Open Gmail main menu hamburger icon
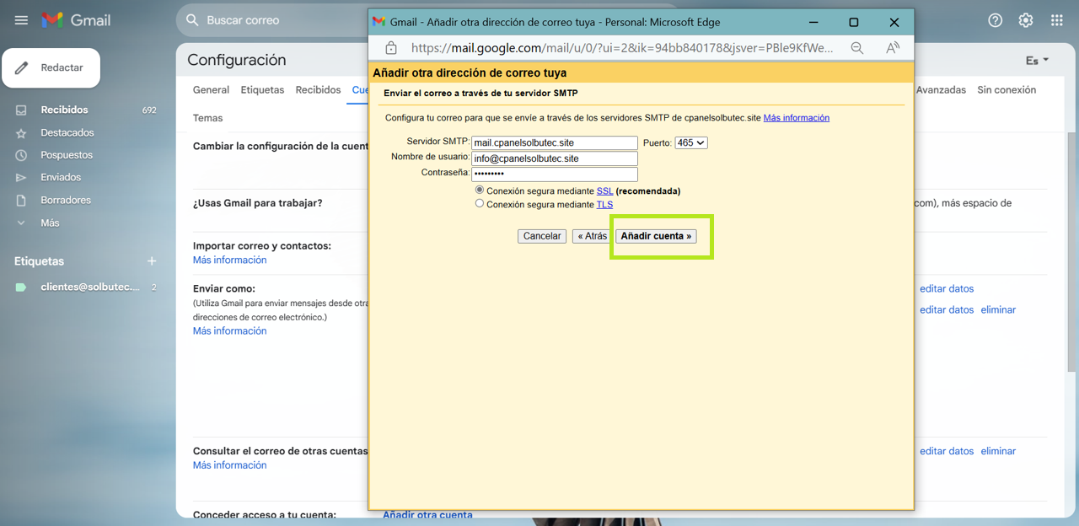This screenshot has height=526, width=1079. pos(21,20)
